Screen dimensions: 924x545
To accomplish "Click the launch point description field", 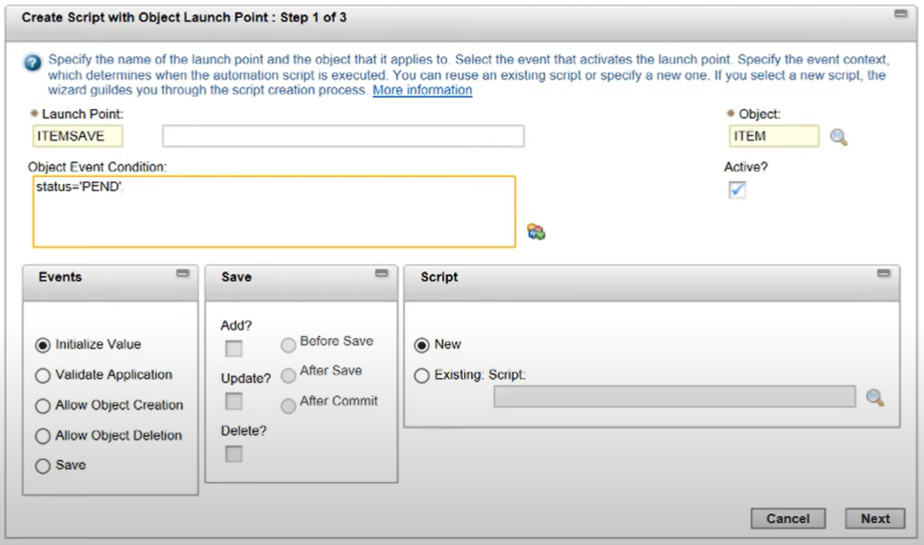I will (344, 136).
